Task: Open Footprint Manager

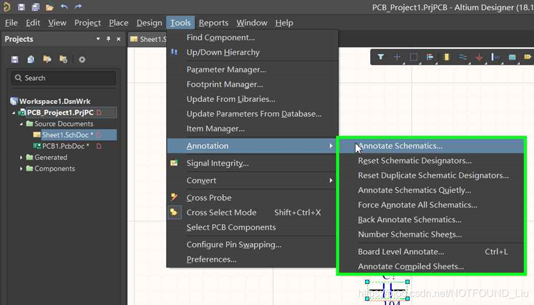Action: [x=252, y=84]
